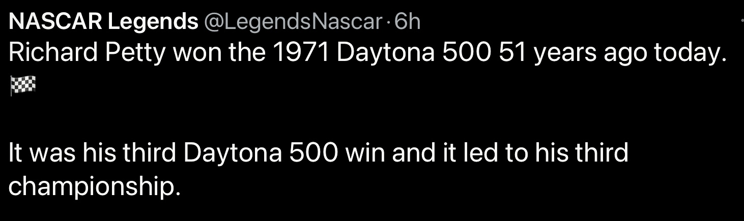
Task: Click the checkered flag emoji
Action: pos(23,86)
